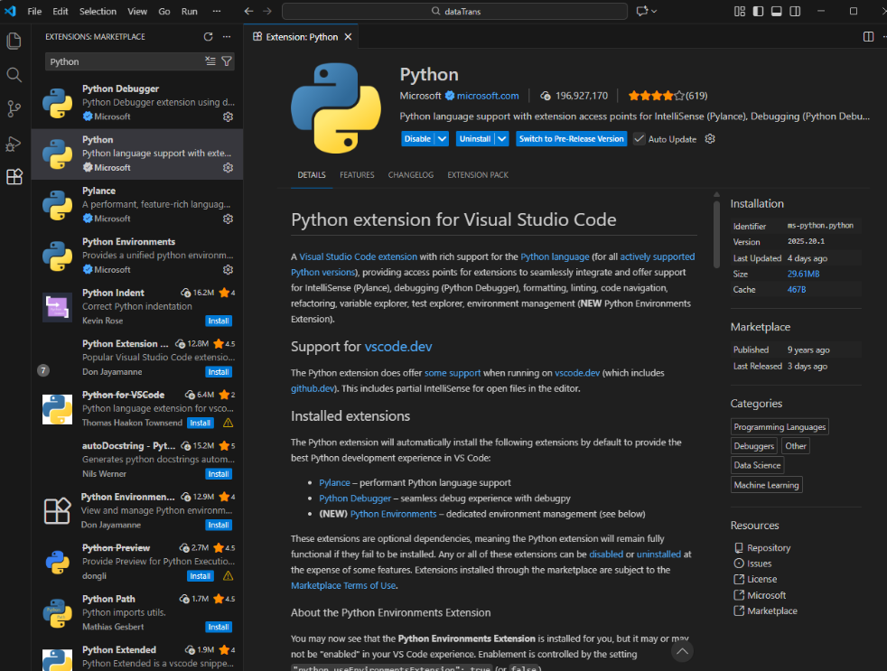887x671 pixels.
Task: Click the dataTrans command center search box
Action: coord(455,11)
